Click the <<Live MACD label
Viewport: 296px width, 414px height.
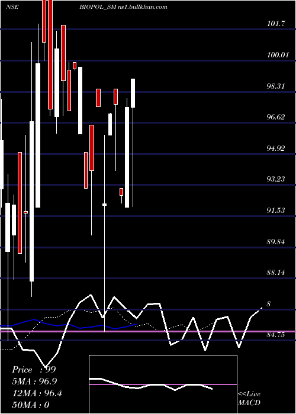pos(249,398)
